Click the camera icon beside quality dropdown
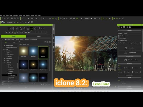The height and width of the screenshot is (107, 143). tap(91, 18)
